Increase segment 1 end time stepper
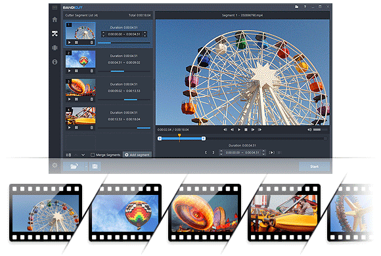This screenshot has height=256, width=381. pyautogui.click(x=145, y=33)
